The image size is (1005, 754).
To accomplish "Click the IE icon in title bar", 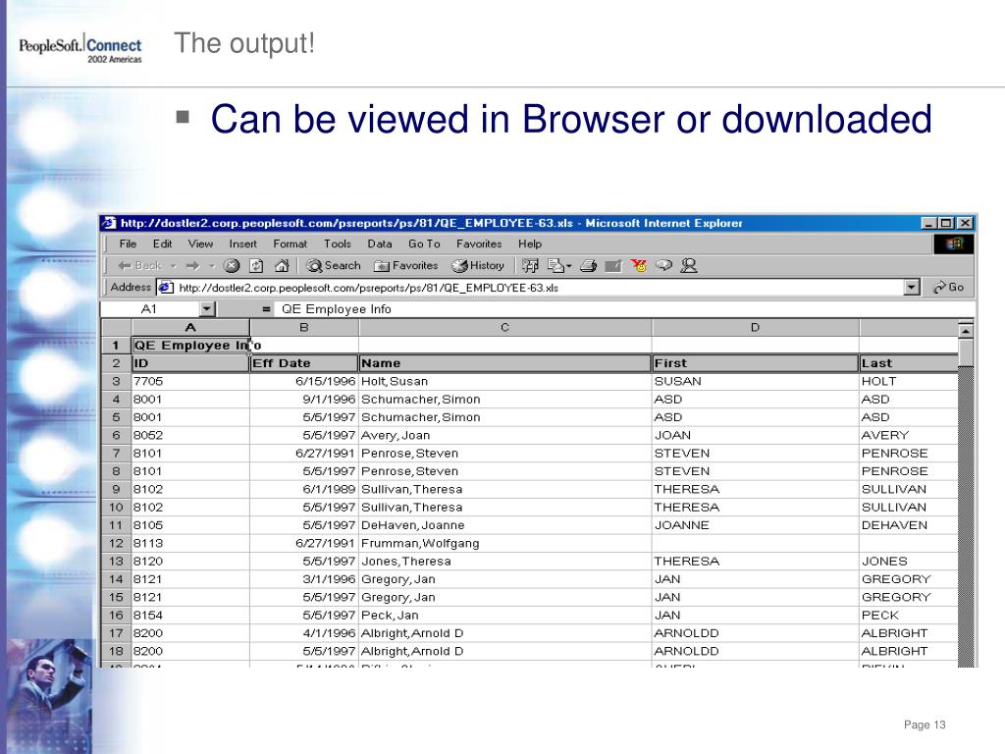I will [110, 223].
